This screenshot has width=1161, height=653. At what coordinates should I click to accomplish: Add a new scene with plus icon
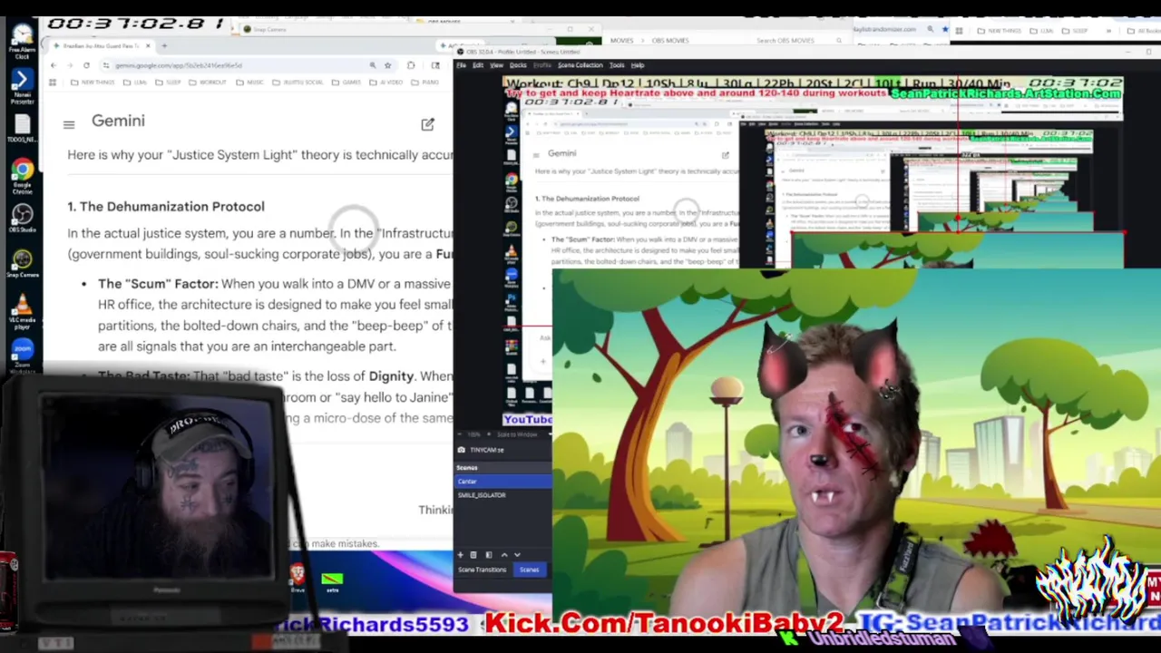tap(460, 555)
